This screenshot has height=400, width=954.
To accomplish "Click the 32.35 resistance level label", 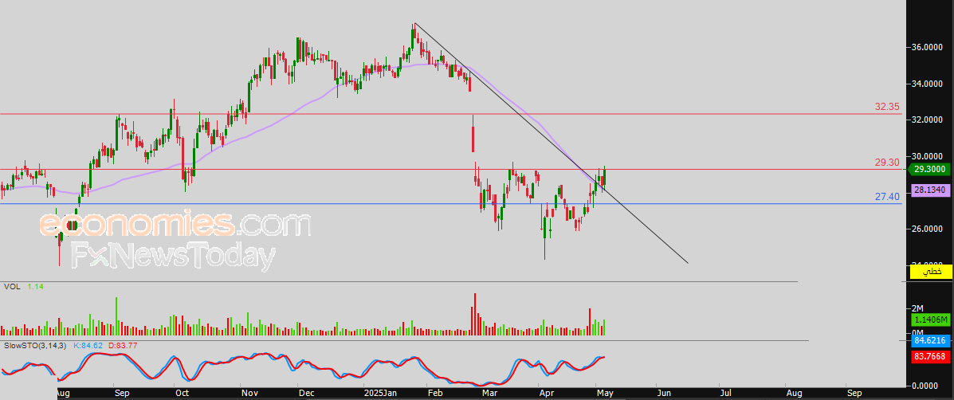I will tap(887, 107).
